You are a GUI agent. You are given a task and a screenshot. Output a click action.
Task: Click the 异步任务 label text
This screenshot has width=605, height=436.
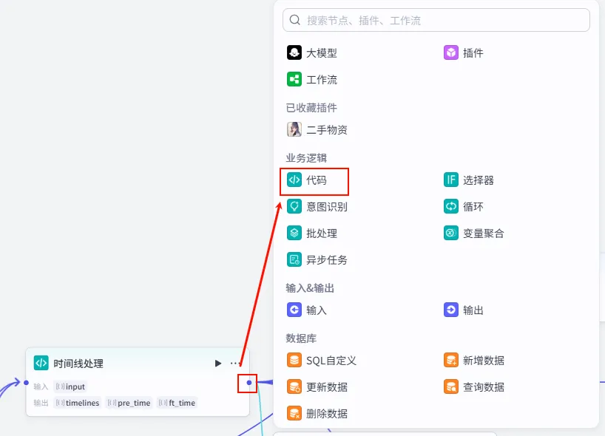pyautogui.click(x=327, y=260)
